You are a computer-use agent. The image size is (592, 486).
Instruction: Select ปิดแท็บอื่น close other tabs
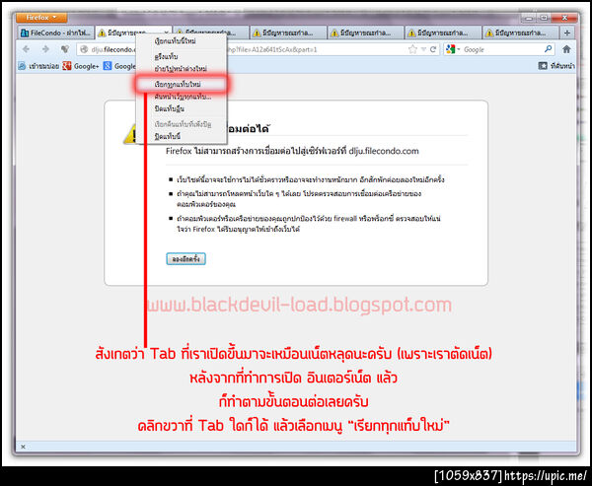click(182, 108)
